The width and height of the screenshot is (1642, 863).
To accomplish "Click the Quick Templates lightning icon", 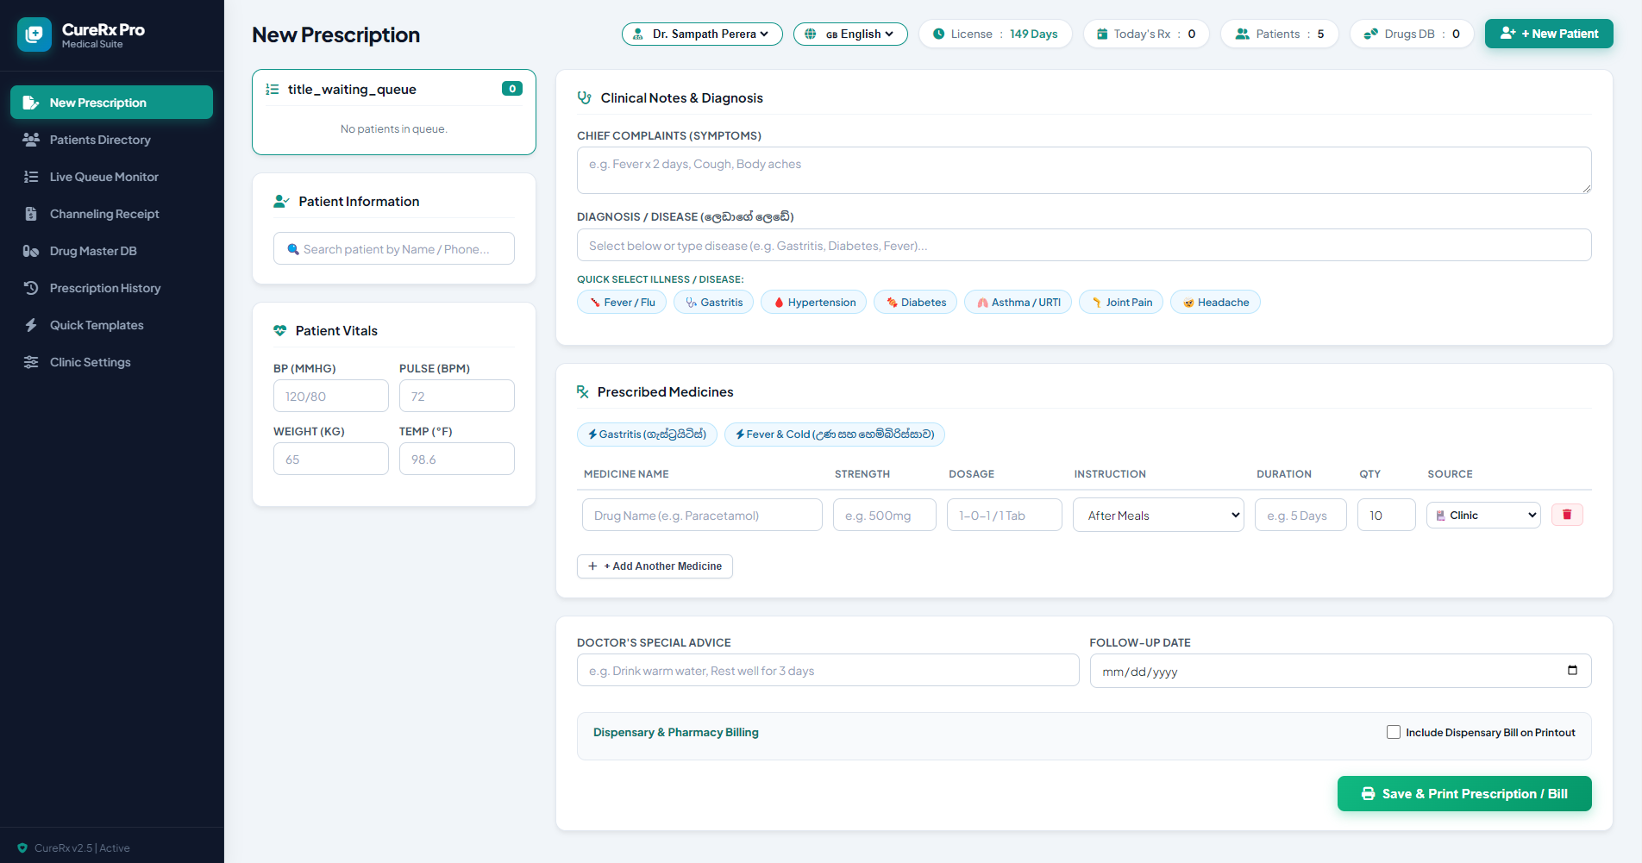I will point(31,325).
